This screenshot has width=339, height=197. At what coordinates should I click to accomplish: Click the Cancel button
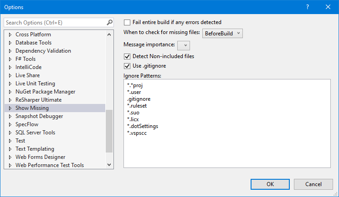pyautogui.click(x=313, y=184)
